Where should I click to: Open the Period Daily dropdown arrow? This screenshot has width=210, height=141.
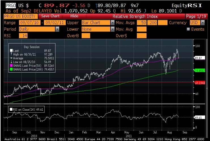pyautogui.click(x=57, y=29)
